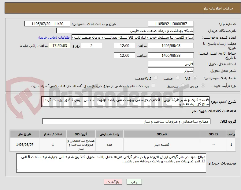The image size is (241, 190).
Task: Select the کالا/خدمت radio button
Action: [x=156, y=78]
